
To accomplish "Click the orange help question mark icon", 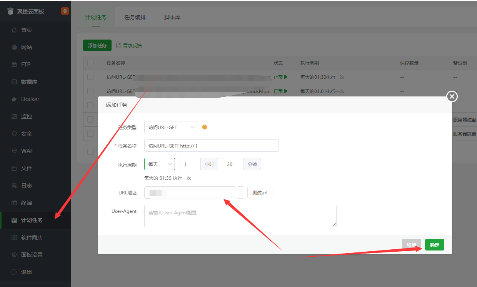I will pyautogui.click(x=205, y=127).
